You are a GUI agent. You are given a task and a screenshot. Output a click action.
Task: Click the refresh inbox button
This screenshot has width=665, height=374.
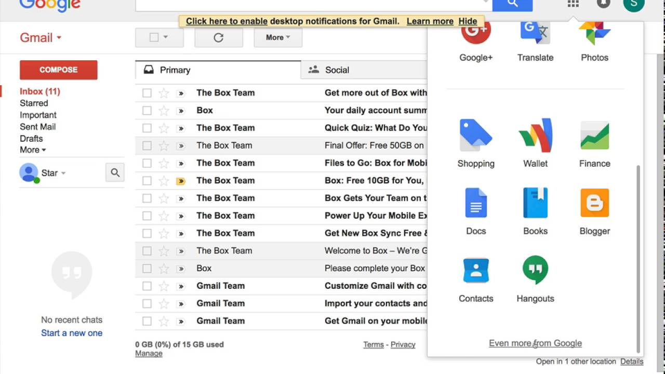(218, 37)
